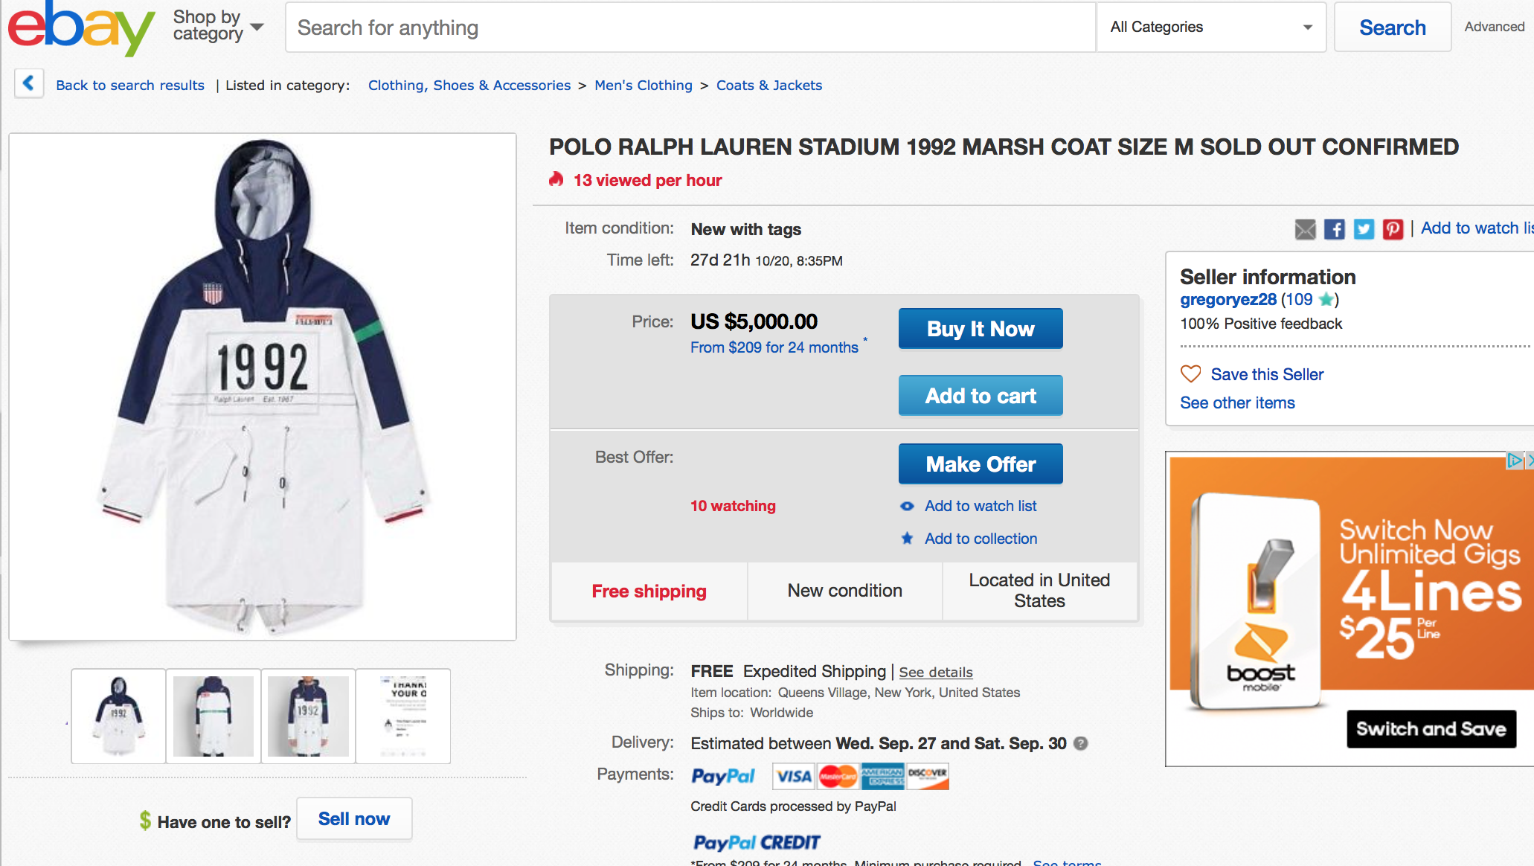Image resolution: width=1534 pixels, height=866 pixels.
Task: Open Coats & Jackets breadcrumb
Action: coord(768,86)
